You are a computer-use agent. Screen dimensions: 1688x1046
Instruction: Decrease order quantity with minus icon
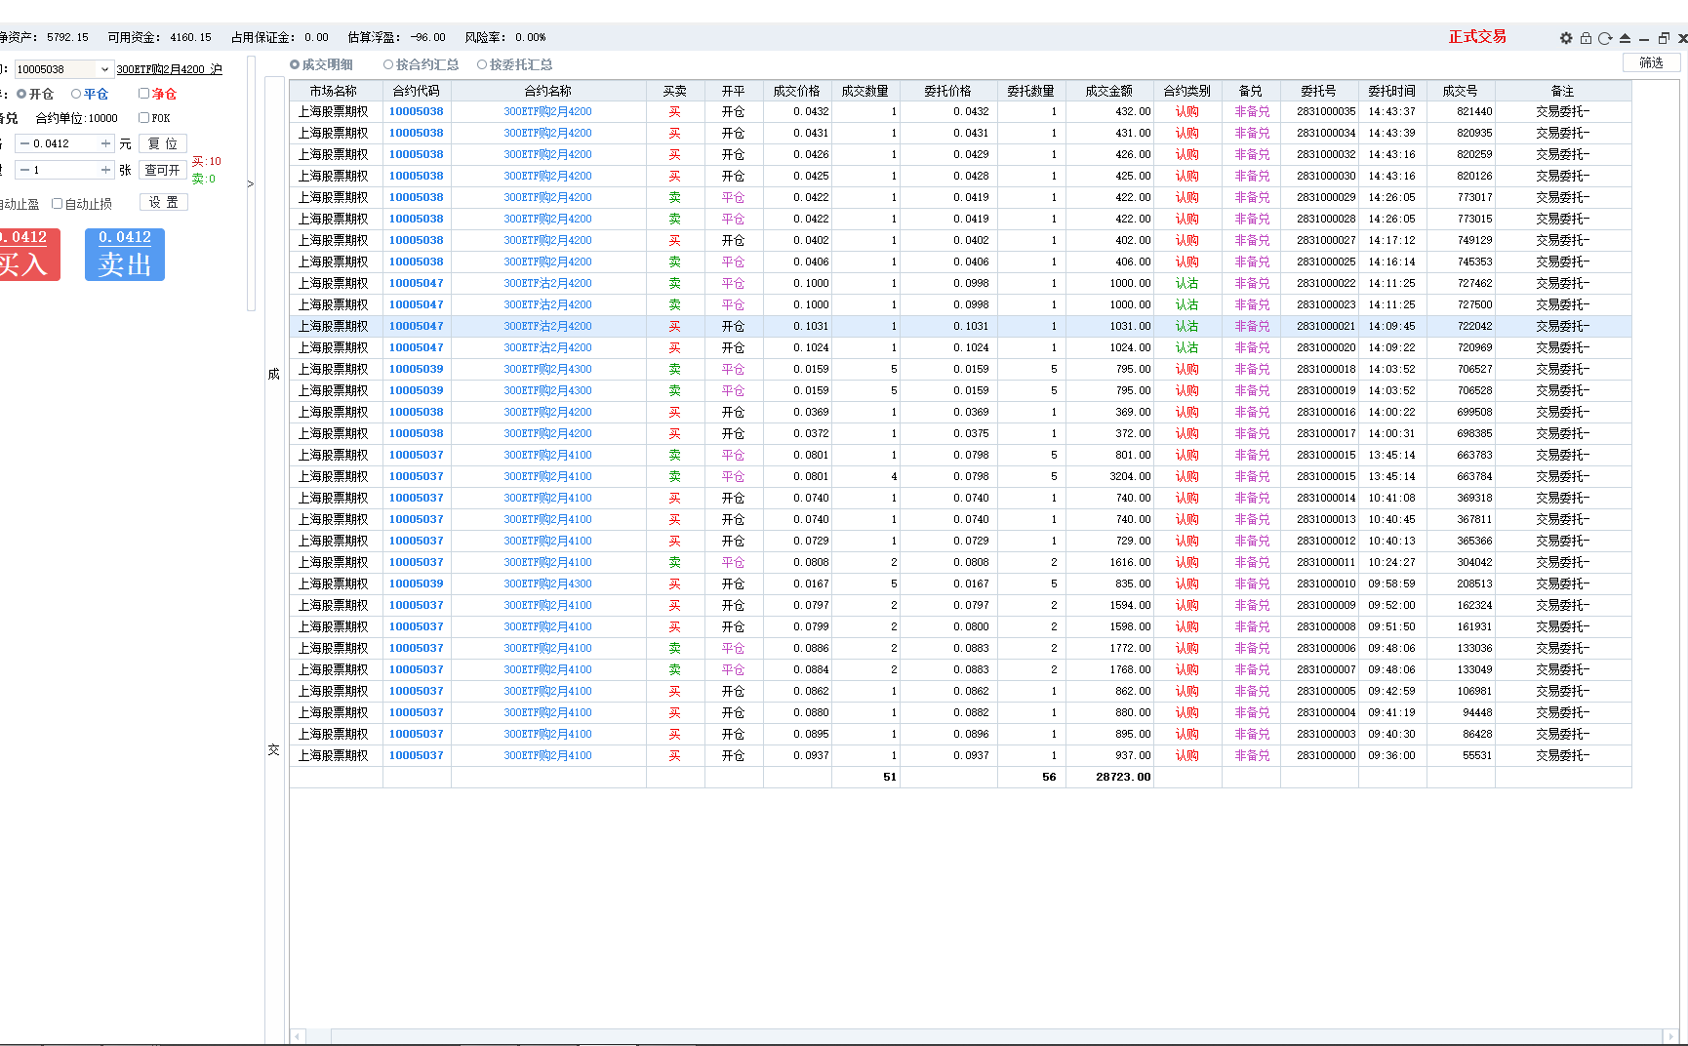coord(24,170)
